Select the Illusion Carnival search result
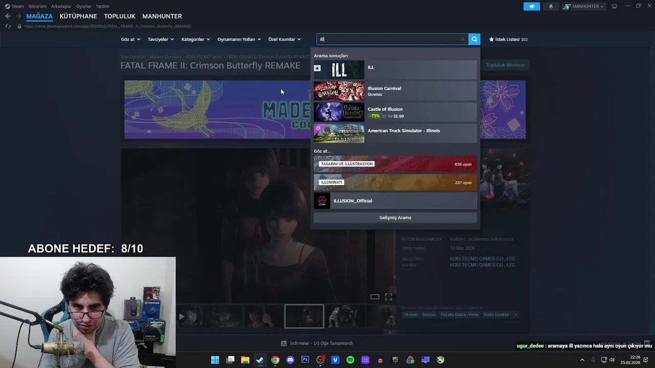The height and width of the screenshot is (368, 655). pyautogui.click(x=395, y=91)
